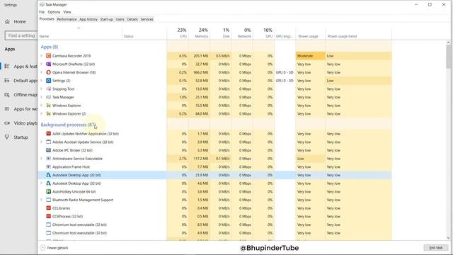Click the Opera Internet Browser icon
This screenshot has height=255, width=453.
tap(49, 72)
